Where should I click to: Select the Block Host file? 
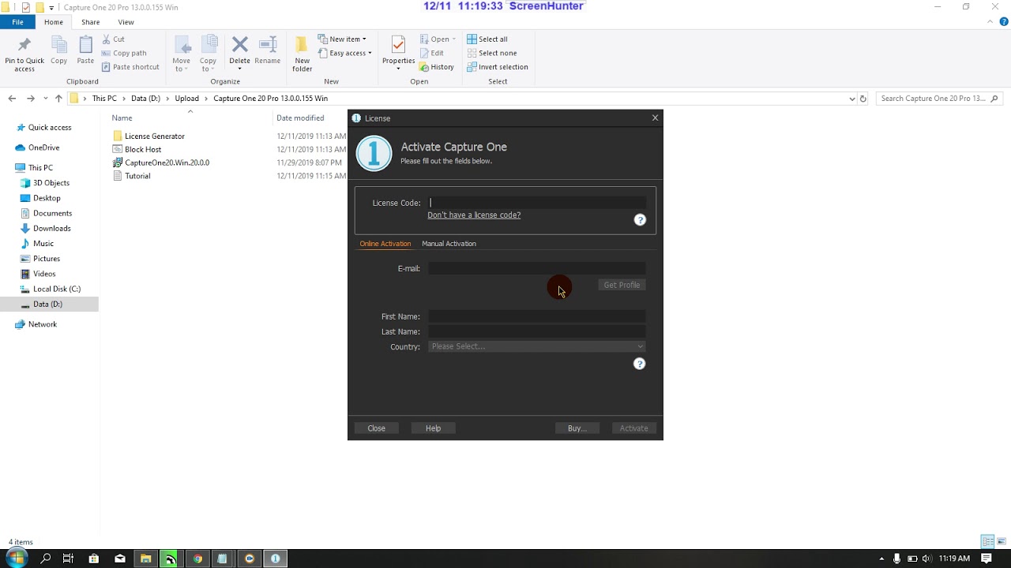[x=143, y=149]
